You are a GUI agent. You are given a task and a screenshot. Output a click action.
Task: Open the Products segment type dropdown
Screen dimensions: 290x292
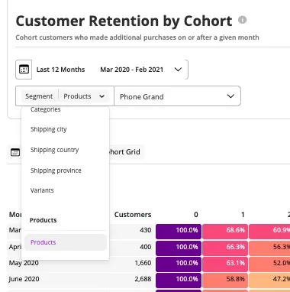pyautogui.click(x=84, y=96)
